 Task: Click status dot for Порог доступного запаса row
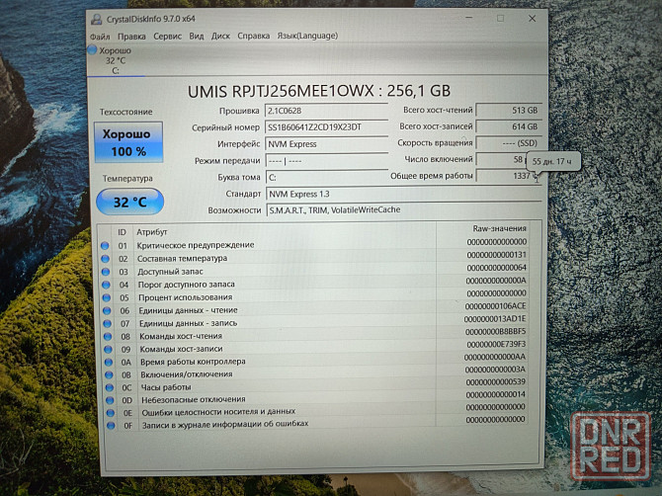tap(106, 285)
